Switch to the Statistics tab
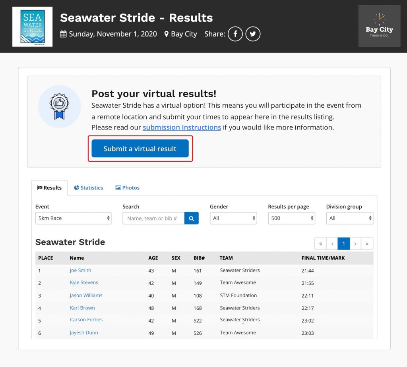Image resolution: width=407 pixels, height=367 pixels. tap(88, 188)
